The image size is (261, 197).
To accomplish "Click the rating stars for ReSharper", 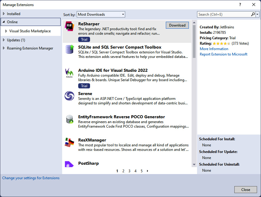I will [x=221, y=43].
